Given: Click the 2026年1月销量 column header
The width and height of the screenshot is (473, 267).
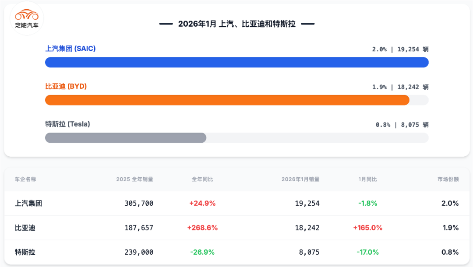Looking at the screenshot, I should point(300,179).
